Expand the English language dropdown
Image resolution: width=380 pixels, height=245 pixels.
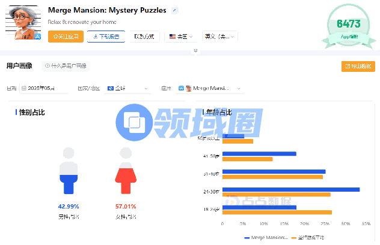point(219,37)
